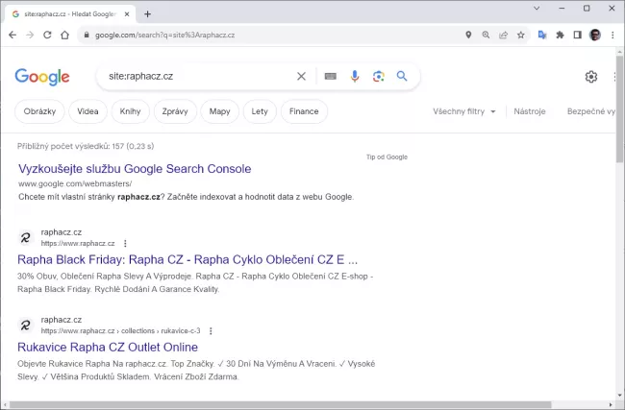Switch to Knihy results
625x410 pixels.
(x=131, y=111)
